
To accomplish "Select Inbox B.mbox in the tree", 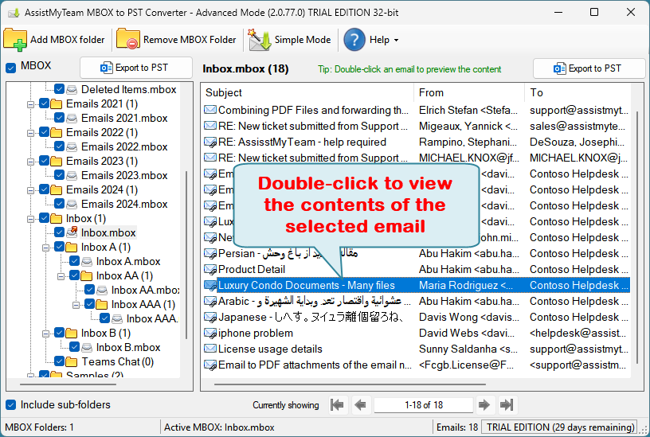I will tap(128, 347).
